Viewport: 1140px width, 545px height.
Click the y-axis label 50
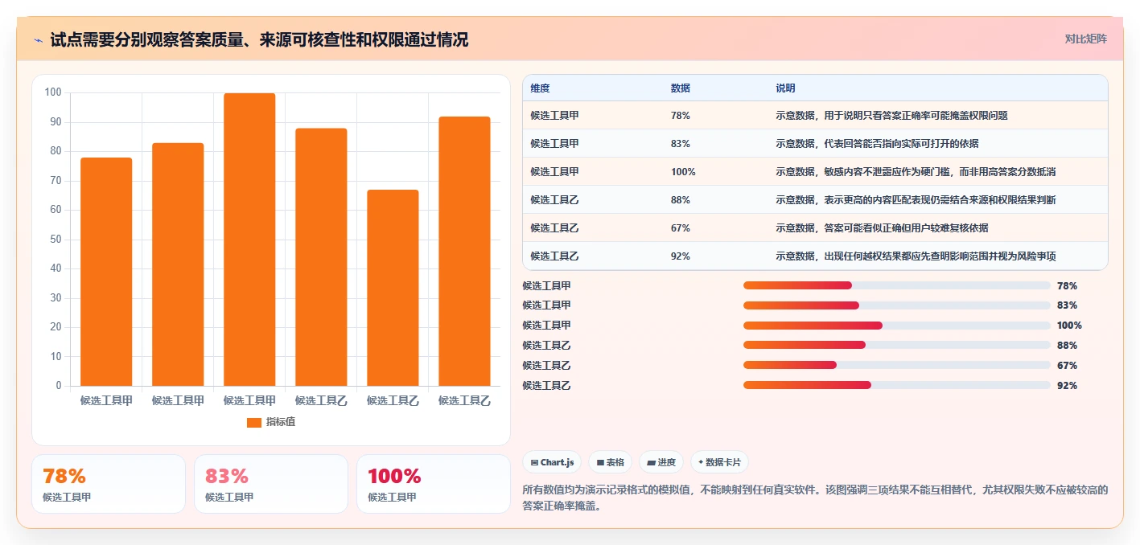coord(56,240)
